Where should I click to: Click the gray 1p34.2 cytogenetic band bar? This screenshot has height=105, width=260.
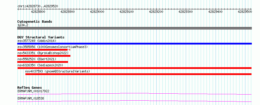pos(134,28)
